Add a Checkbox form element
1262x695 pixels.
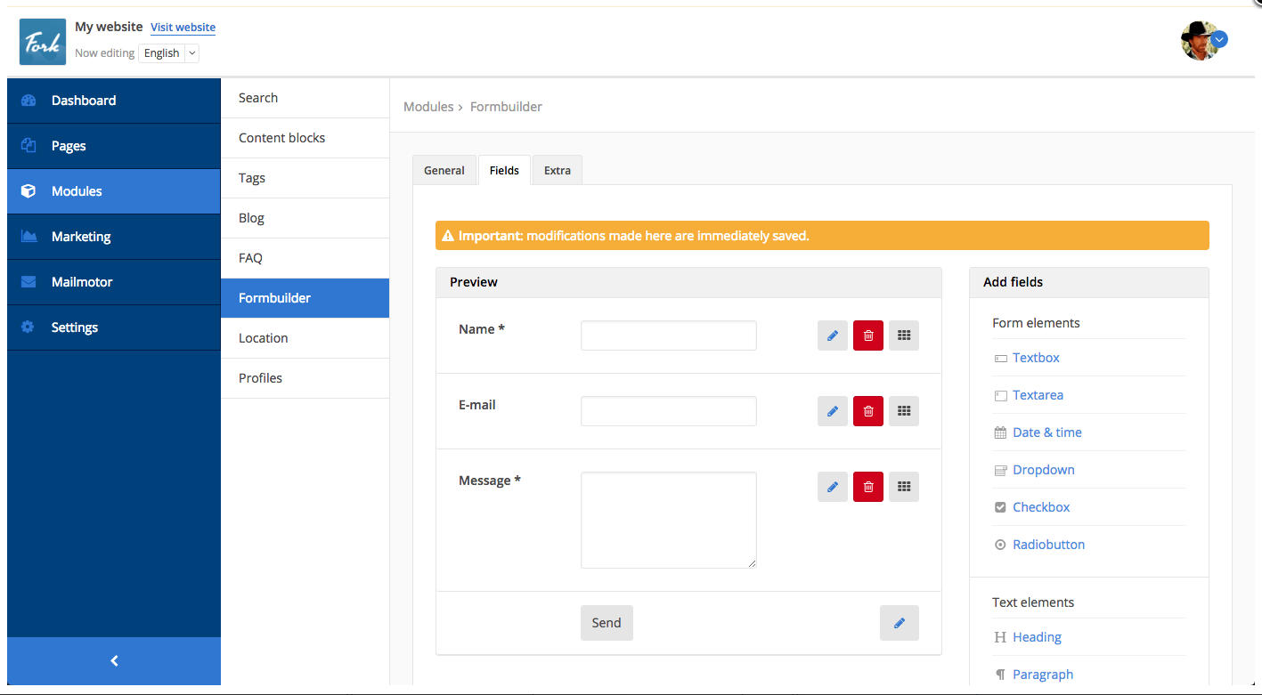click(x=1040, y=507)
